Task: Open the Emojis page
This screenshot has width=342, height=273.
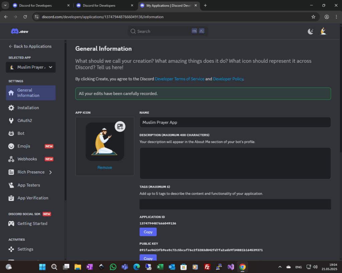Action: click(24, 146)
